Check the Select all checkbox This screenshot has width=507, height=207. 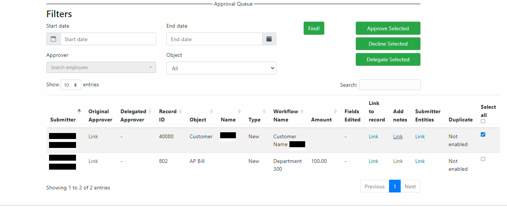(x=483, y=121)
